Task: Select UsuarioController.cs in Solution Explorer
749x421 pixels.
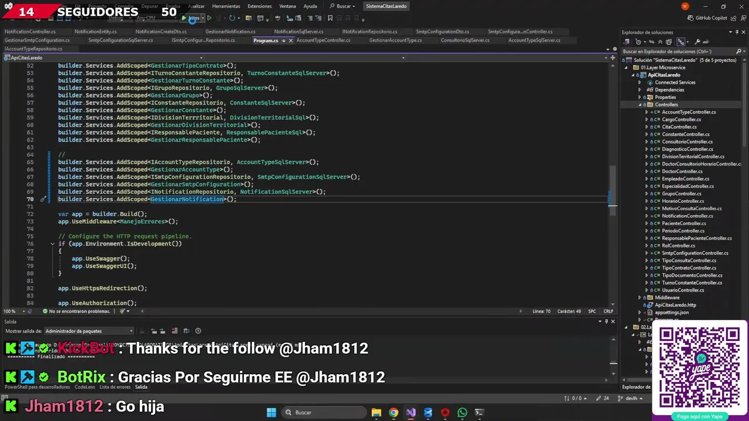Action: coord(683,291)
